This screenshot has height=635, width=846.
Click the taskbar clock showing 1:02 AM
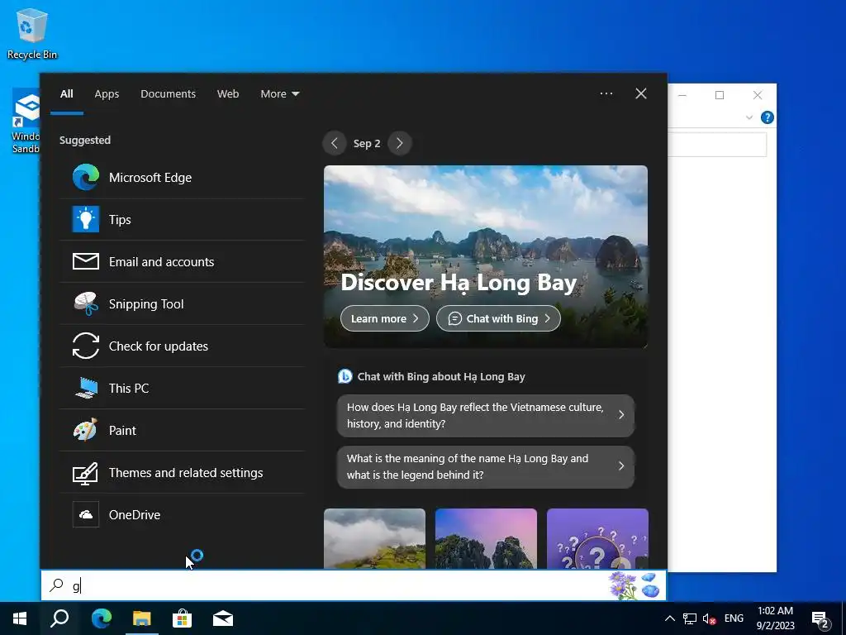(x=775, y=618)
